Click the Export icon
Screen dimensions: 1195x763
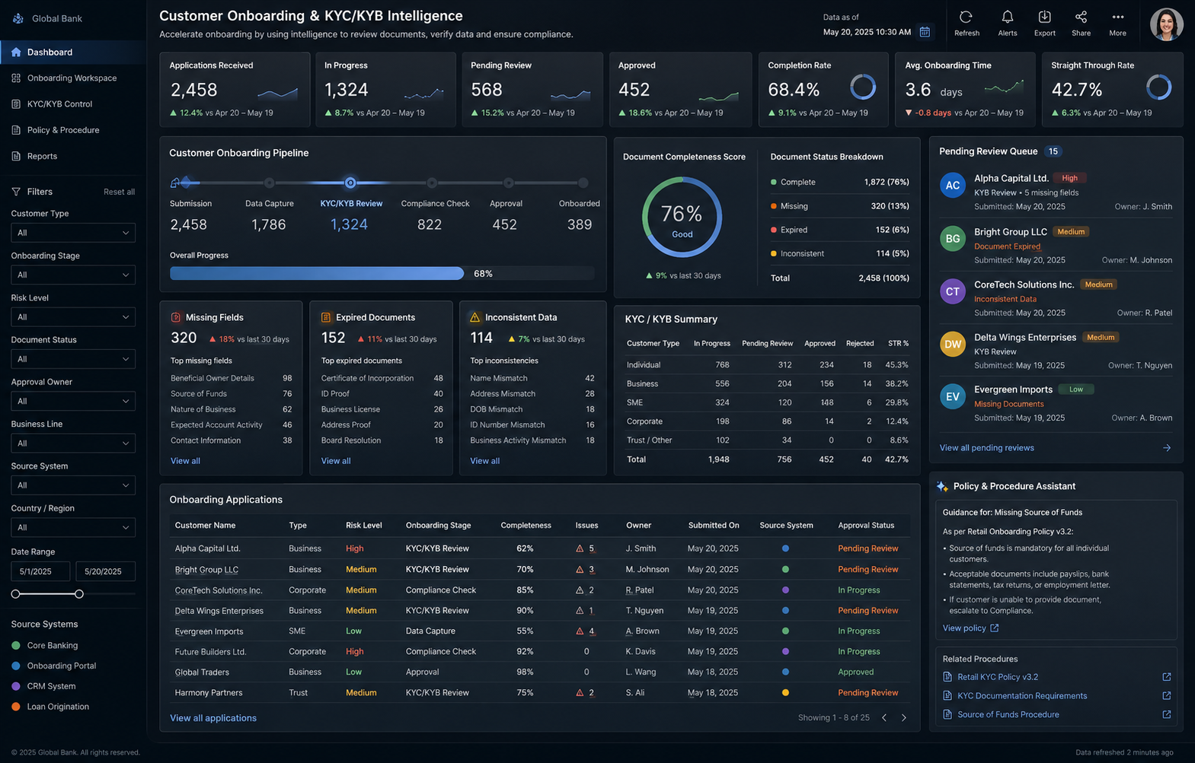[1044, 17]
